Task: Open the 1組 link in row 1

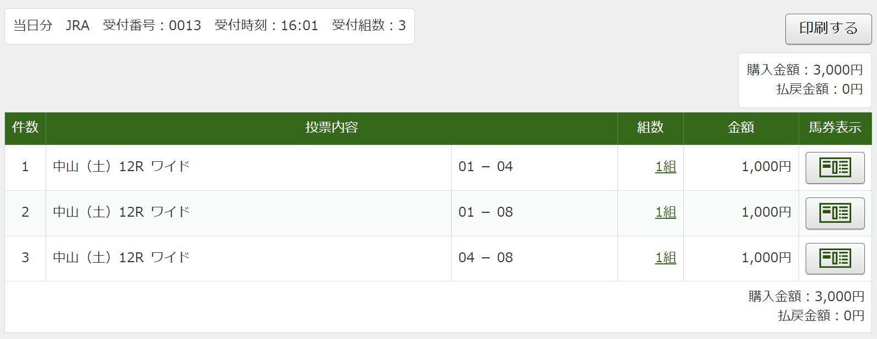Action: [x=665, y=167]
